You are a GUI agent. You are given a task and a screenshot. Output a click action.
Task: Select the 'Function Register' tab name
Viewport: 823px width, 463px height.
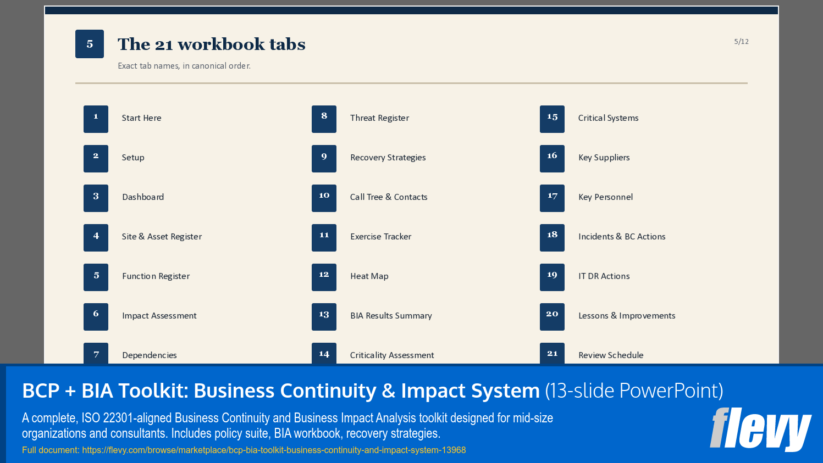(x=156, y=276)
